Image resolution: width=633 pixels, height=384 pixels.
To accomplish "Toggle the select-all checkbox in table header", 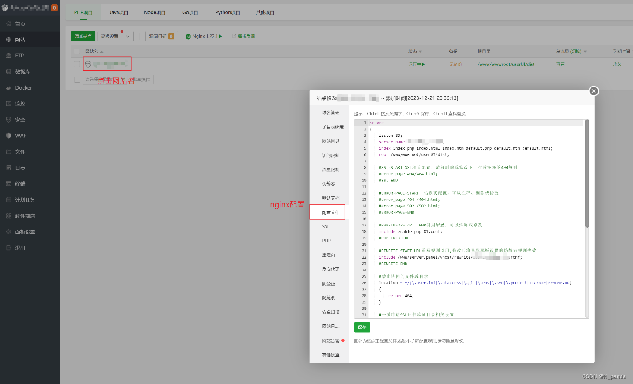I will [77, 51].
